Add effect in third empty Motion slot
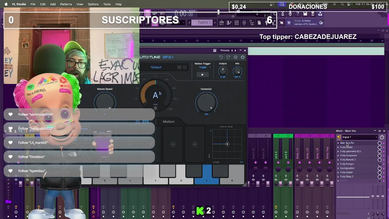This screenshot has width=389, height=219. (x=195, y=144)
